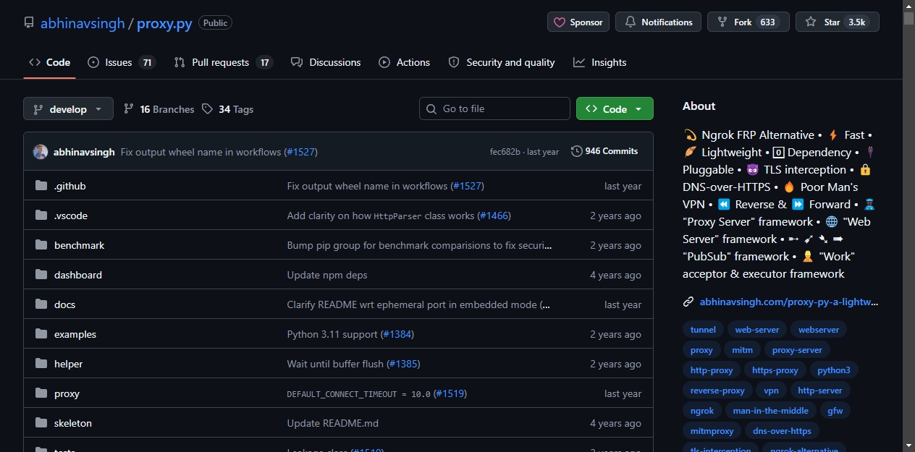Click the magnifier icon in Go to file
Viewport: 915px width, 452px height.
[431, 108]
